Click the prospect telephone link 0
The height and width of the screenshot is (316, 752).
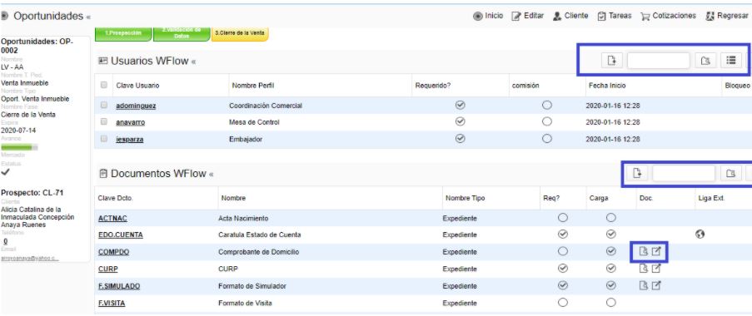click(x=5, y=241)
